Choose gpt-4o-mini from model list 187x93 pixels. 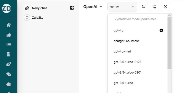(138, 52)
